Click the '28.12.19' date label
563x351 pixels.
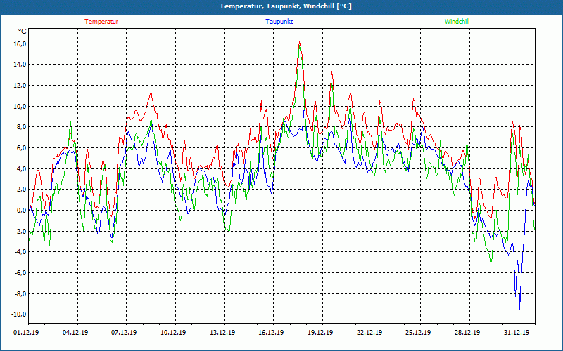point(467,333)
